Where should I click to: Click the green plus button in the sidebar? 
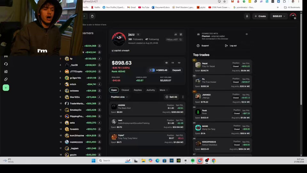[6, 88]
